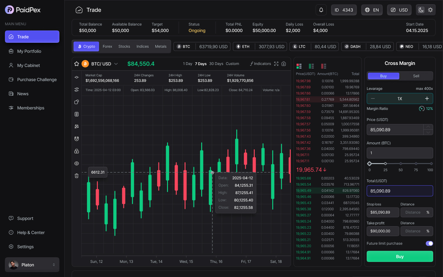Enable Future limit purchase
This screenshot has width=443, height=277.
[x=429, y=243]
